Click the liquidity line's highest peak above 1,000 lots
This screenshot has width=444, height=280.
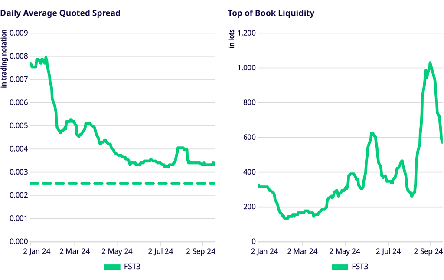point(430,63)
